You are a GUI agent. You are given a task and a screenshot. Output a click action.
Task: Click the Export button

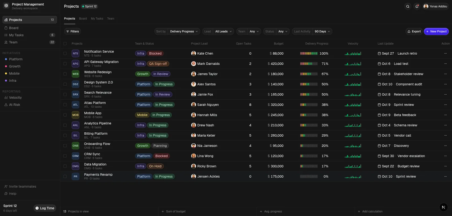point(414,32)
